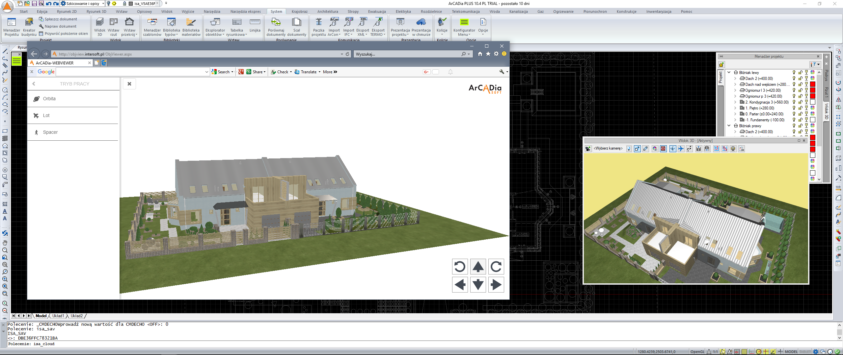Close TRYB PRACY panel with X button
843x355 pixels.
pyautogui.click(x=129, y=84)
